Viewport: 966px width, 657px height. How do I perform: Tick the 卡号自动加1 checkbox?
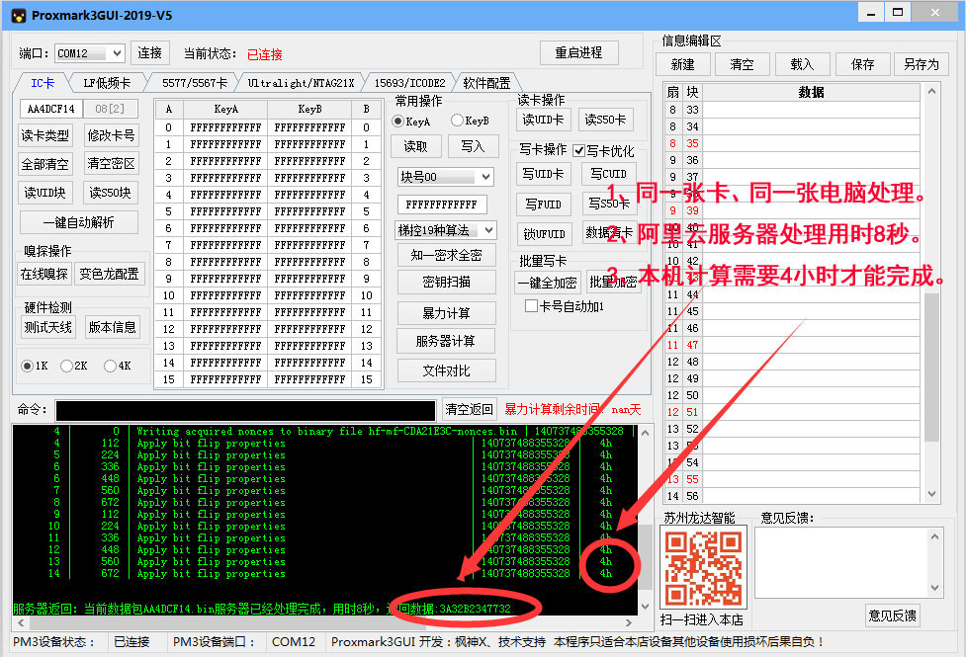tap(532, 306)
